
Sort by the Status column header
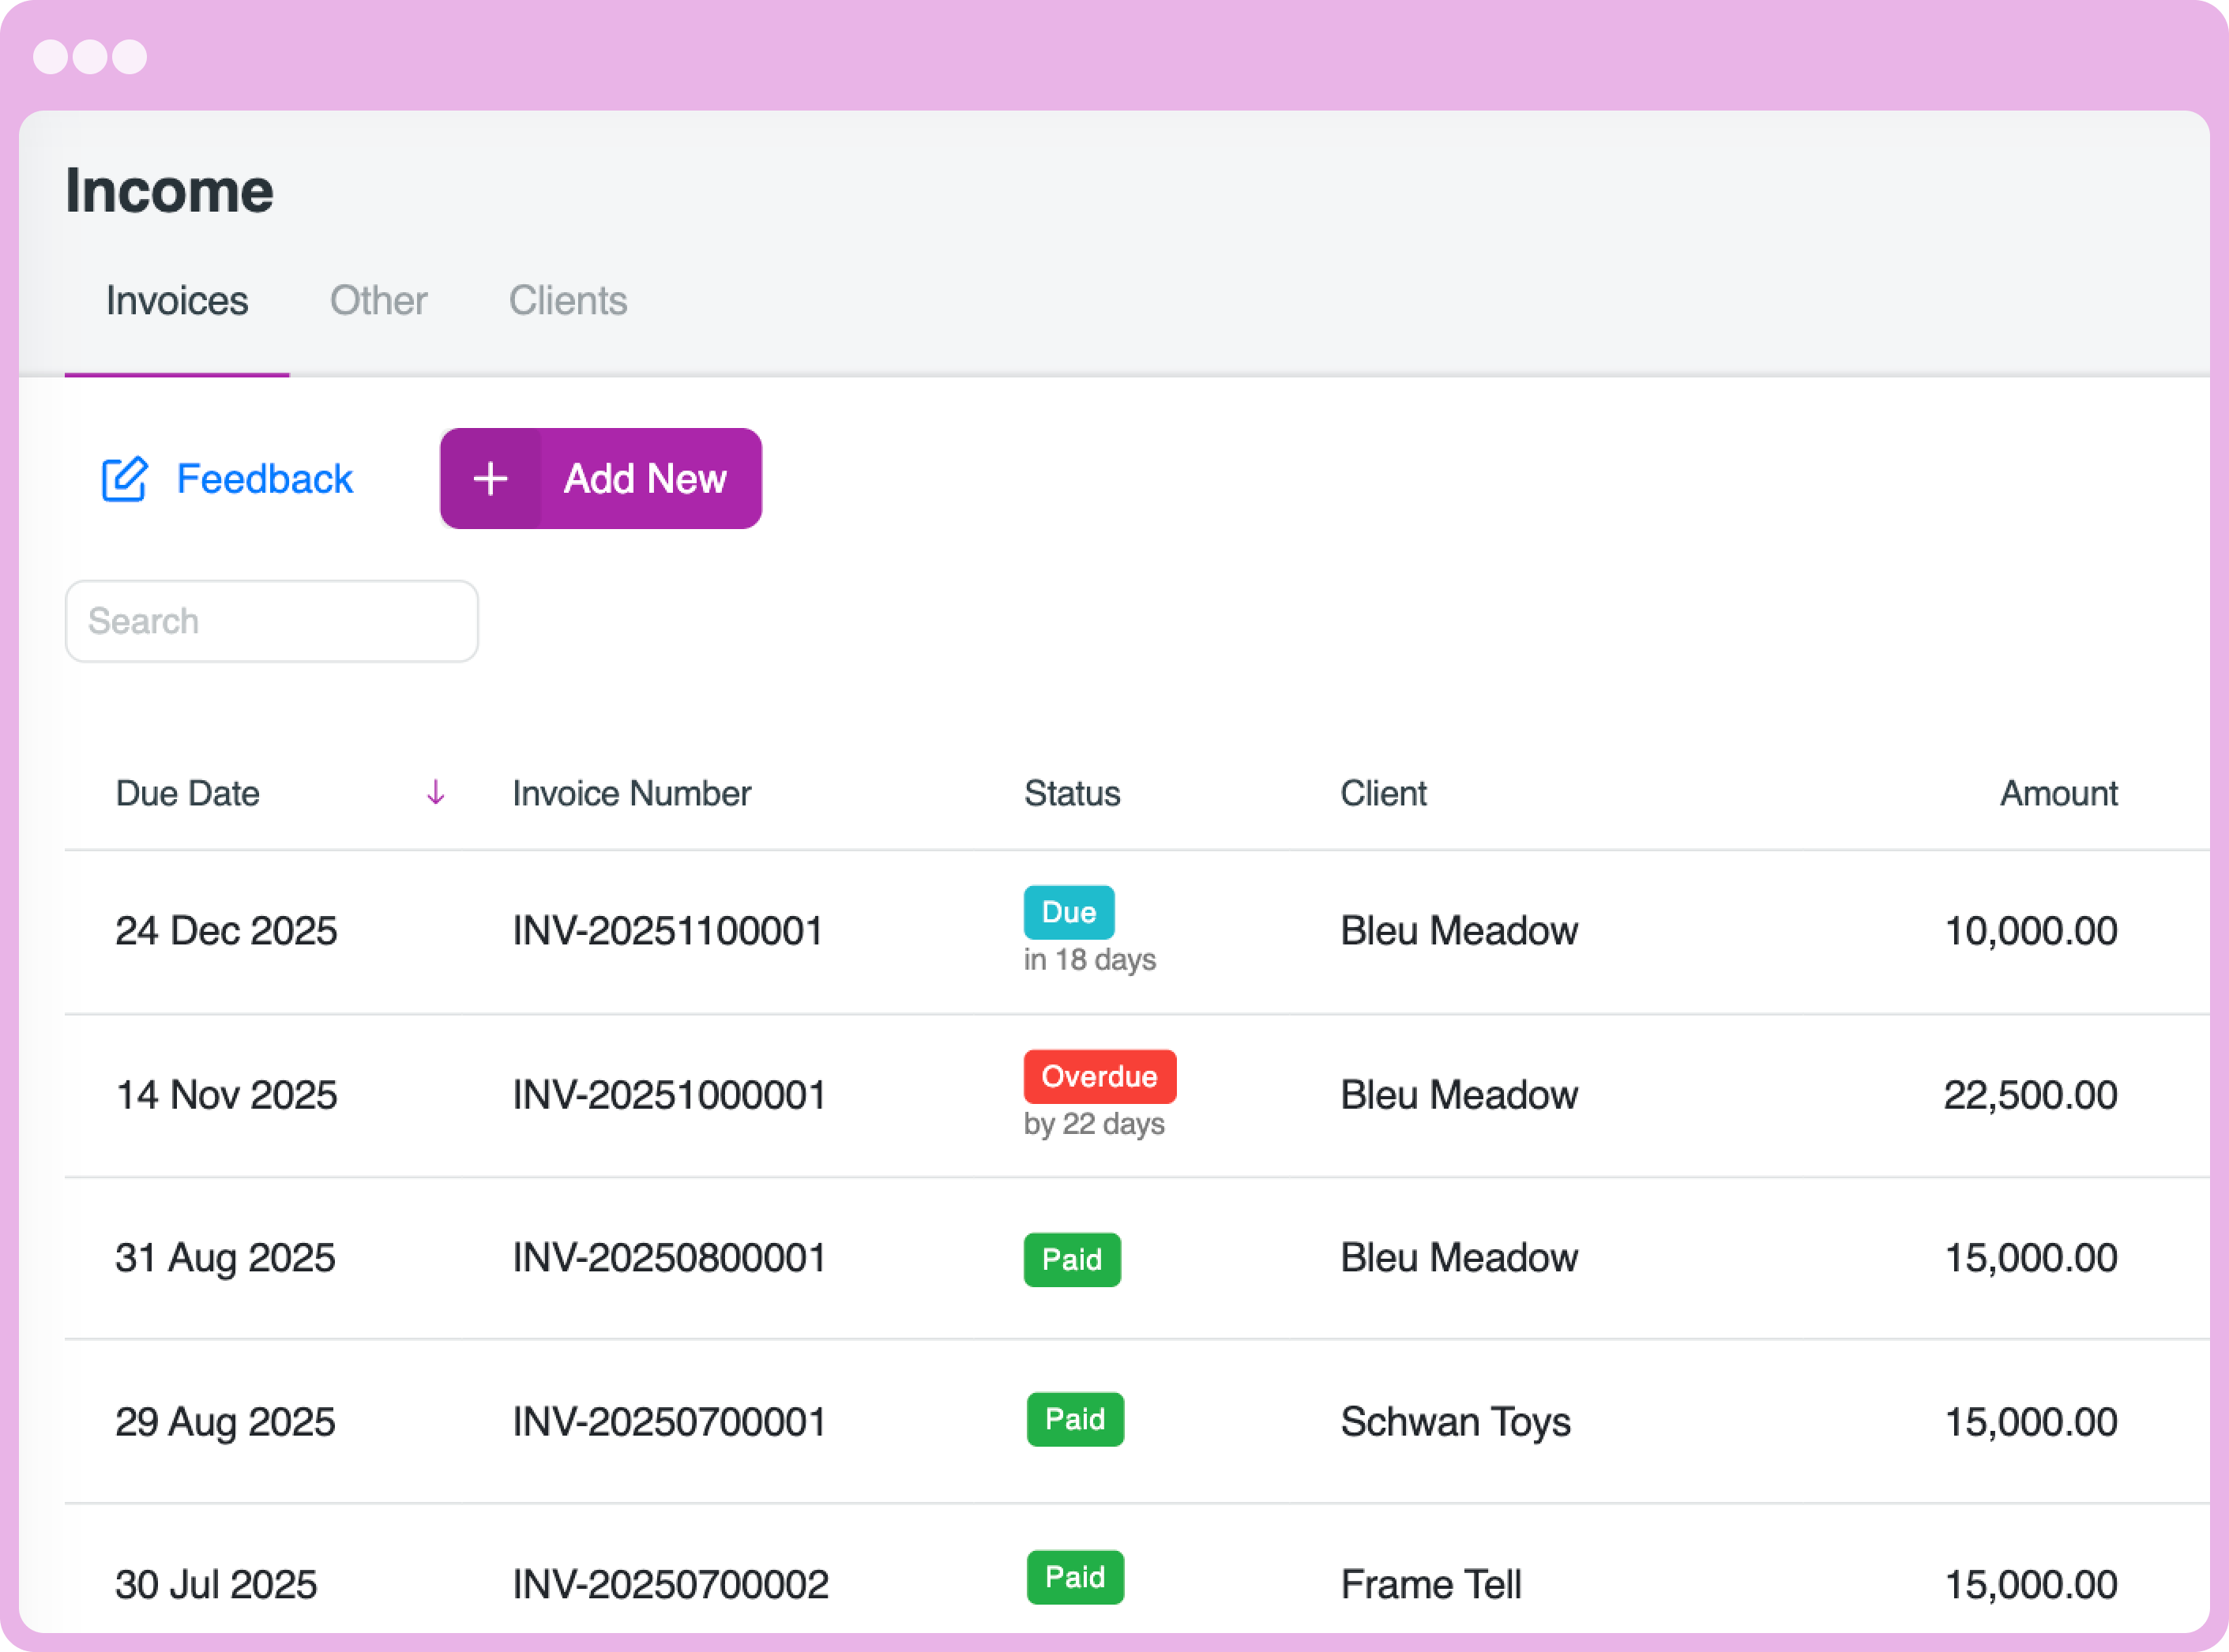(x=1071, y=793)
